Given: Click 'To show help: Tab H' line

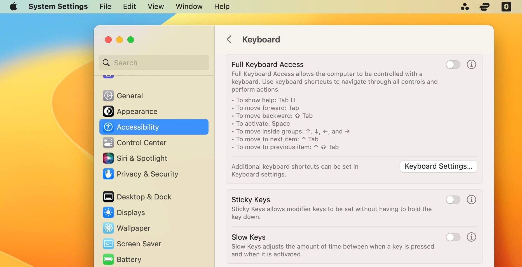Looking at the screenshot, I should point(263,100).
